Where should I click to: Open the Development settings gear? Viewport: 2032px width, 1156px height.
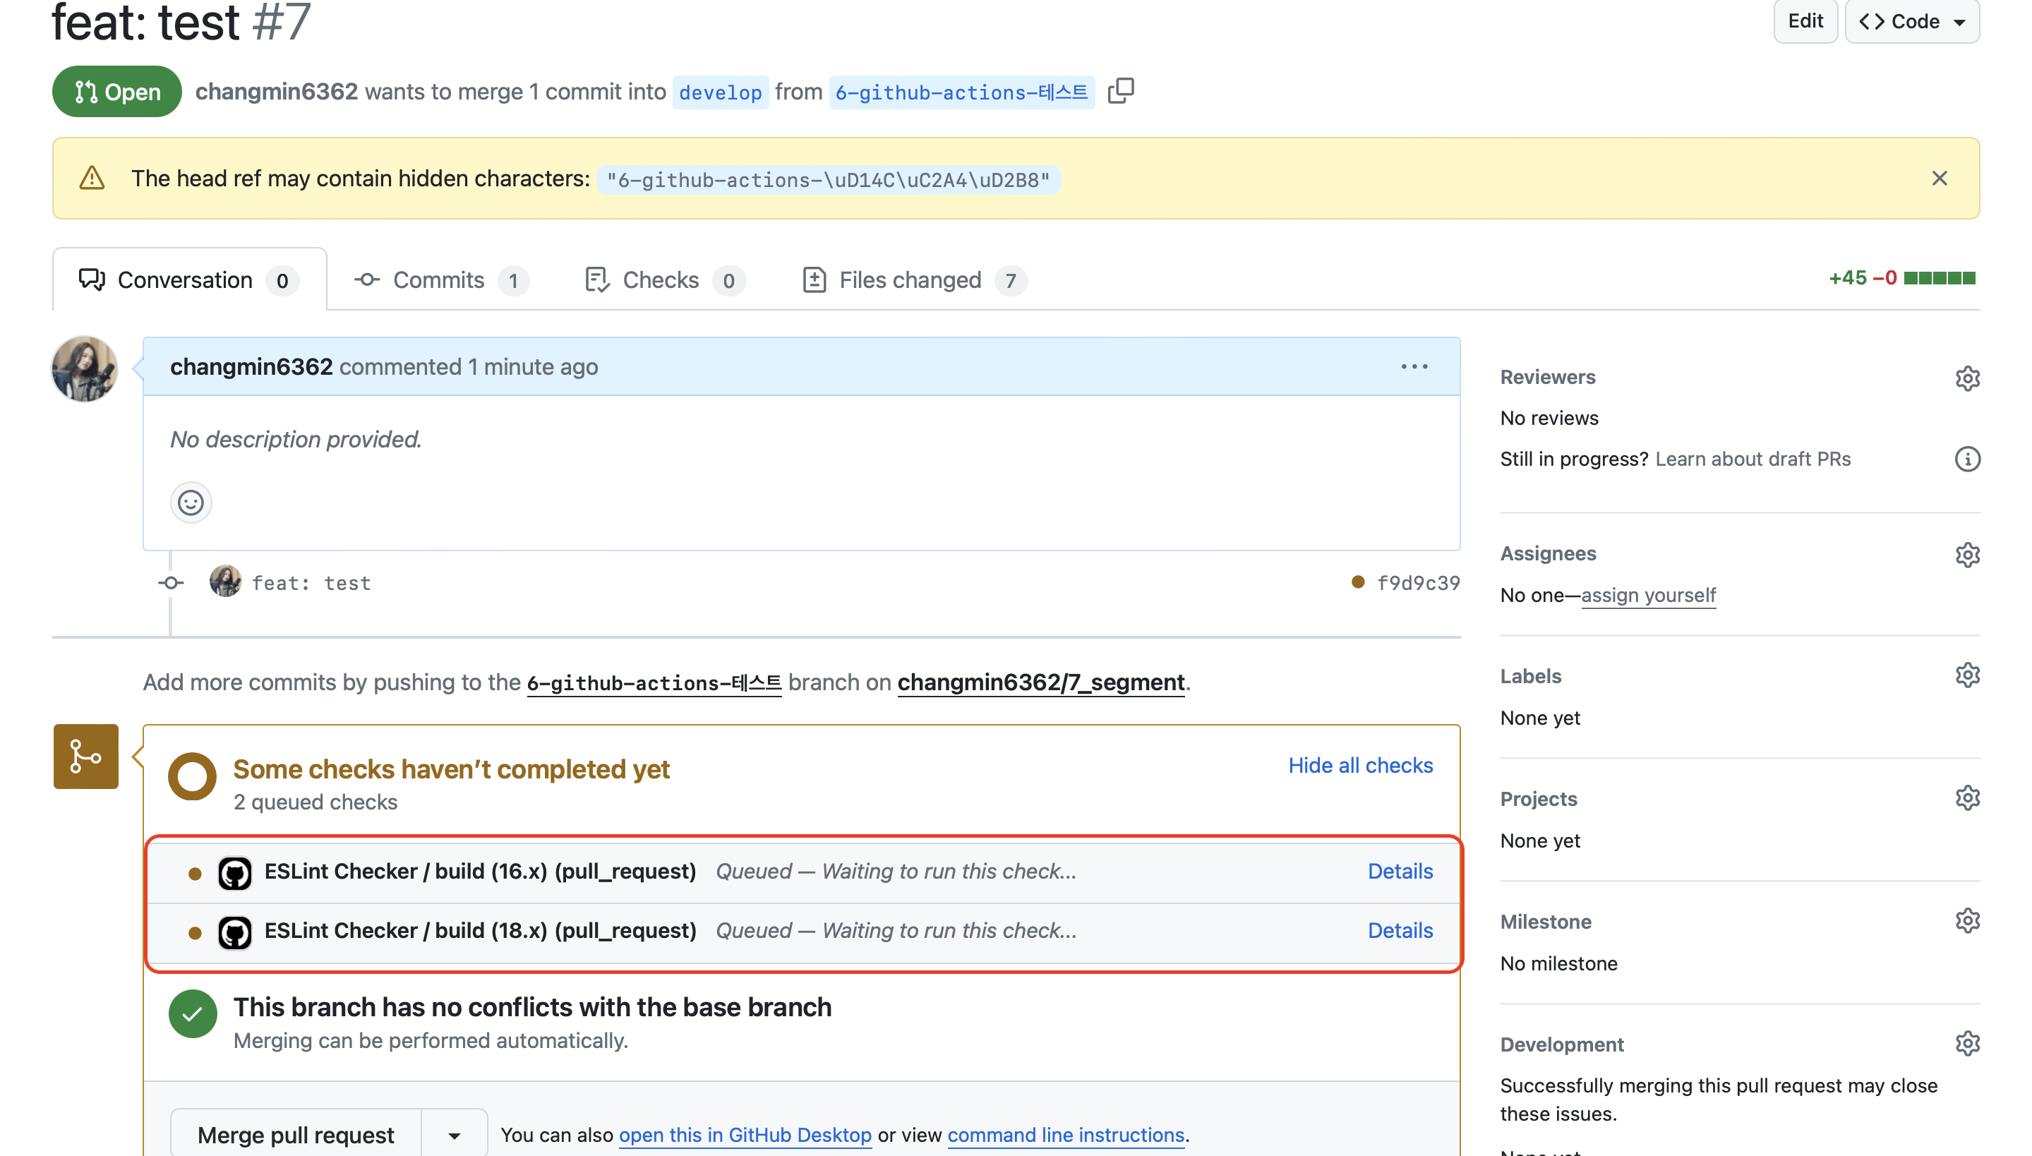click(x=1967, y=1042)
